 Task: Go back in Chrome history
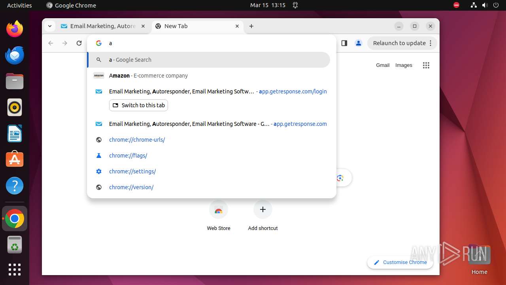click(51, 43)
